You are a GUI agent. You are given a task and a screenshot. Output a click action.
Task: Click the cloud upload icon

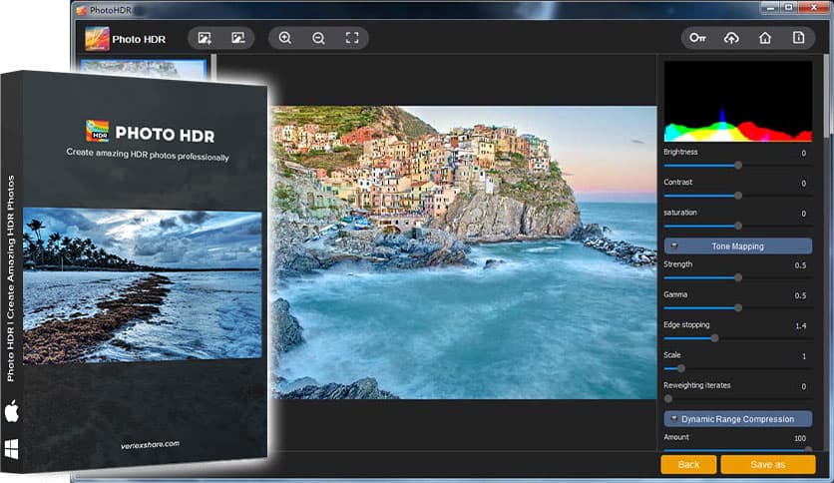point(731,38)
